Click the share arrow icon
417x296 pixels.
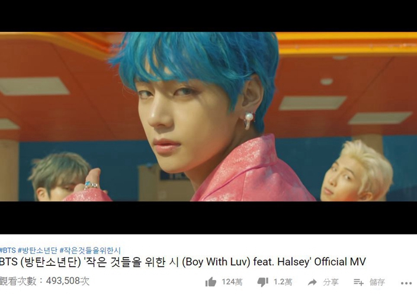313,282
